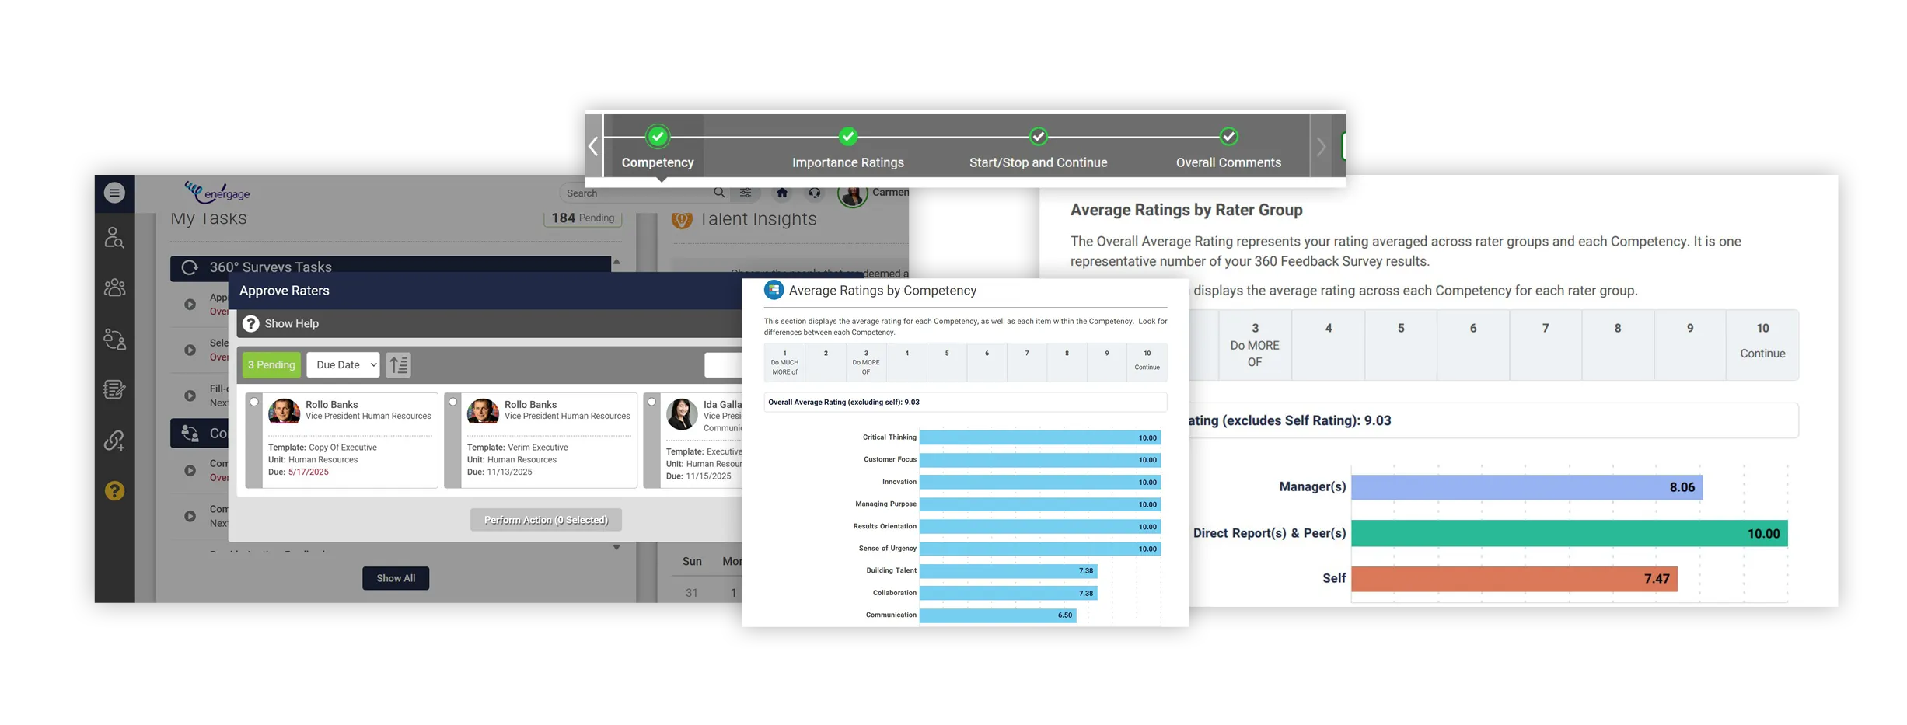The height and width of the screenshot is (725, 1907).
Task: Open the hamburger menu in the sidebar
Action: 114,193
